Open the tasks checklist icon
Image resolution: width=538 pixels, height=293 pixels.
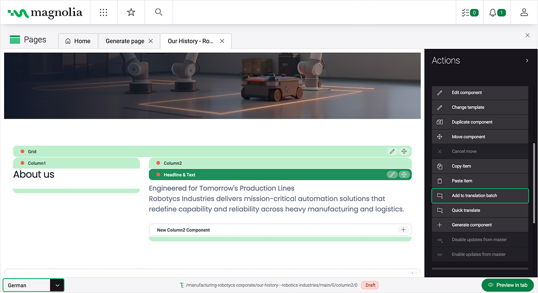coord(469,13)
